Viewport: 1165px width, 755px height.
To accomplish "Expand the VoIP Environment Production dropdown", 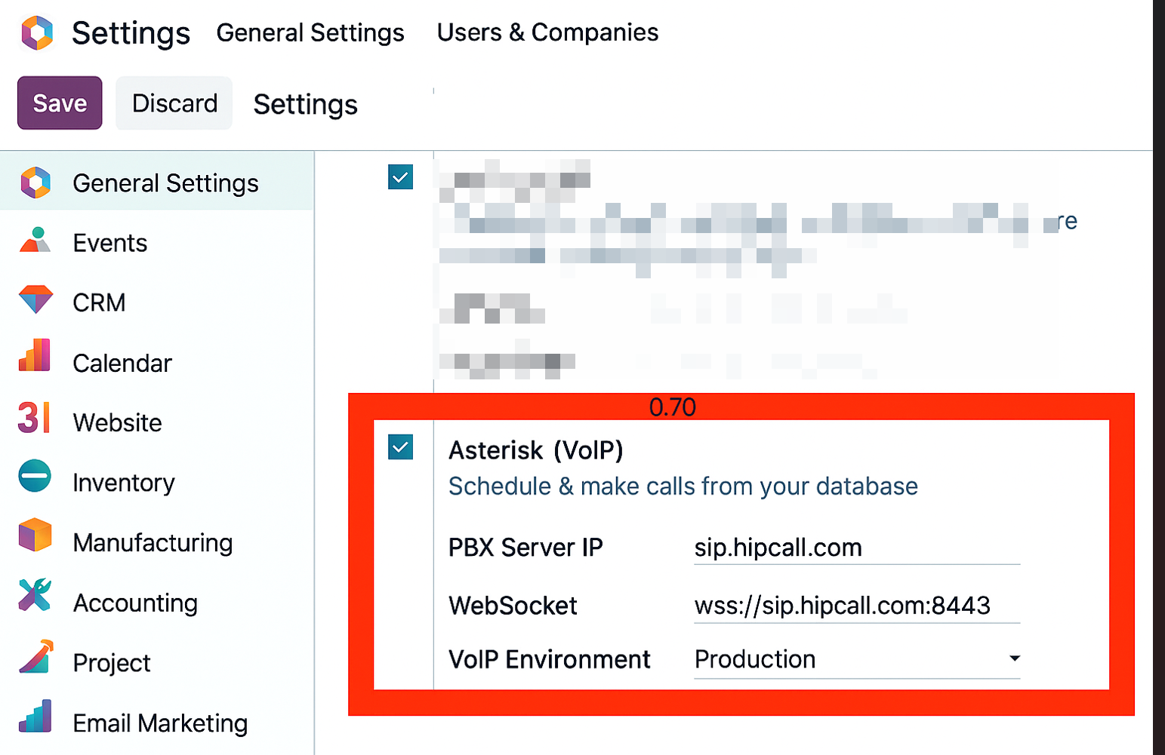I will coord(857,659).
